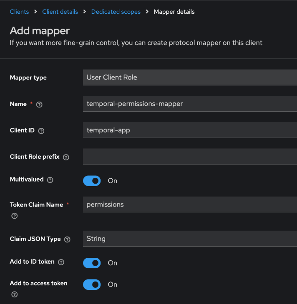
Task: Focus the Client Role prefix field
Action: [190, 157]
